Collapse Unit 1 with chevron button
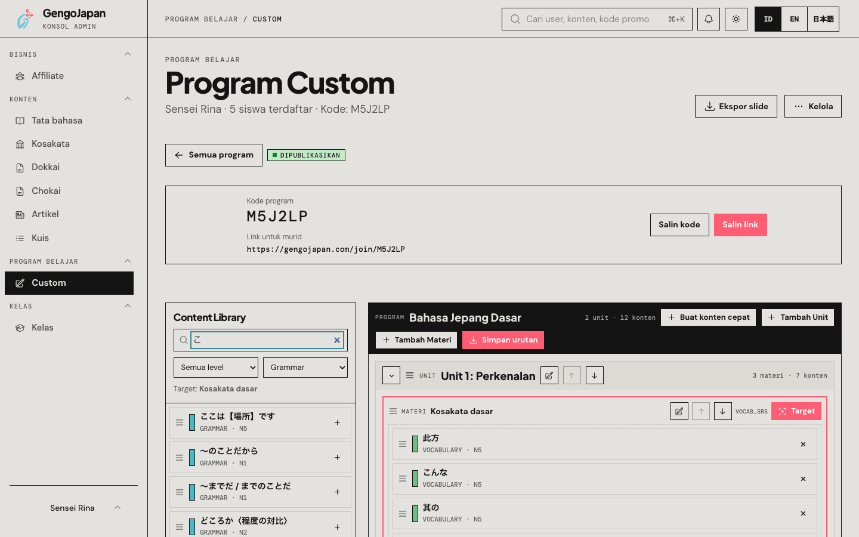Viewport: 859px width, 537px height. (x=391, y=375)
